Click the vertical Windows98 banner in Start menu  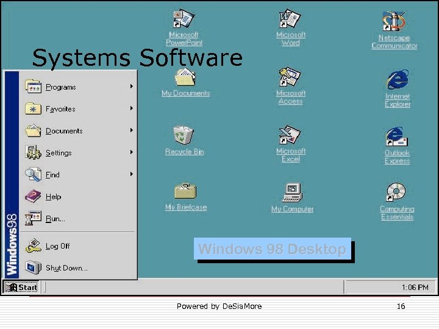pos(12,175)
